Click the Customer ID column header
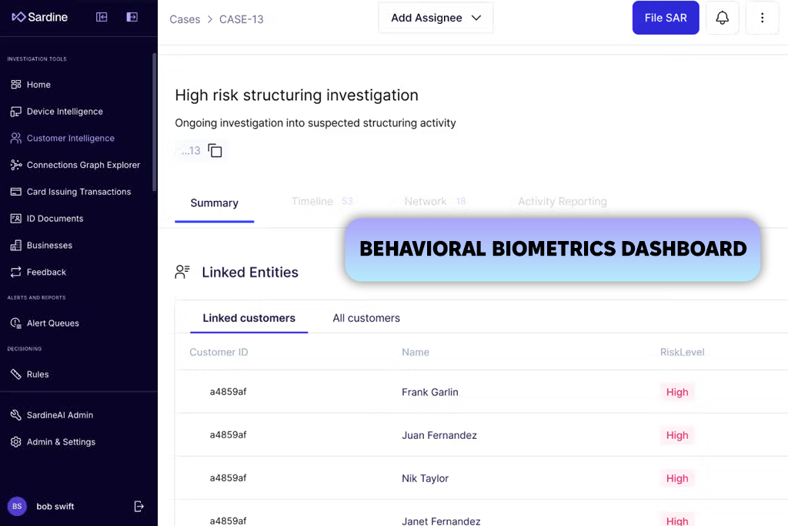Screen dimensions: 788x526 pos(219,352)
